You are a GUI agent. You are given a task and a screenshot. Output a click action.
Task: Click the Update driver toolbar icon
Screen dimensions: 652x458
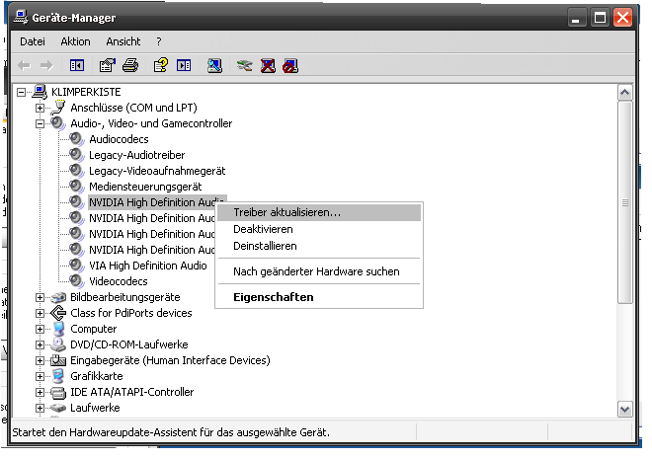point(245,66)
